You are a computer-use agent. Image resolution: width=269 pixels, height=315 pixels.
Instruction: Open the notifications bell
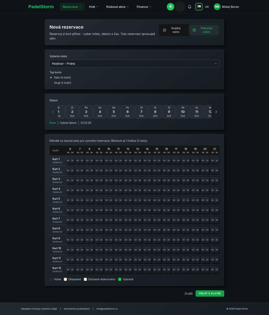[189, 7]
